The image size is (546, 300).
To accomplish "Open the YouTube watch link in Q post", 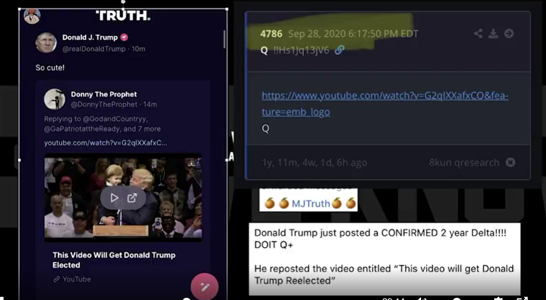I will click(385, 103).
